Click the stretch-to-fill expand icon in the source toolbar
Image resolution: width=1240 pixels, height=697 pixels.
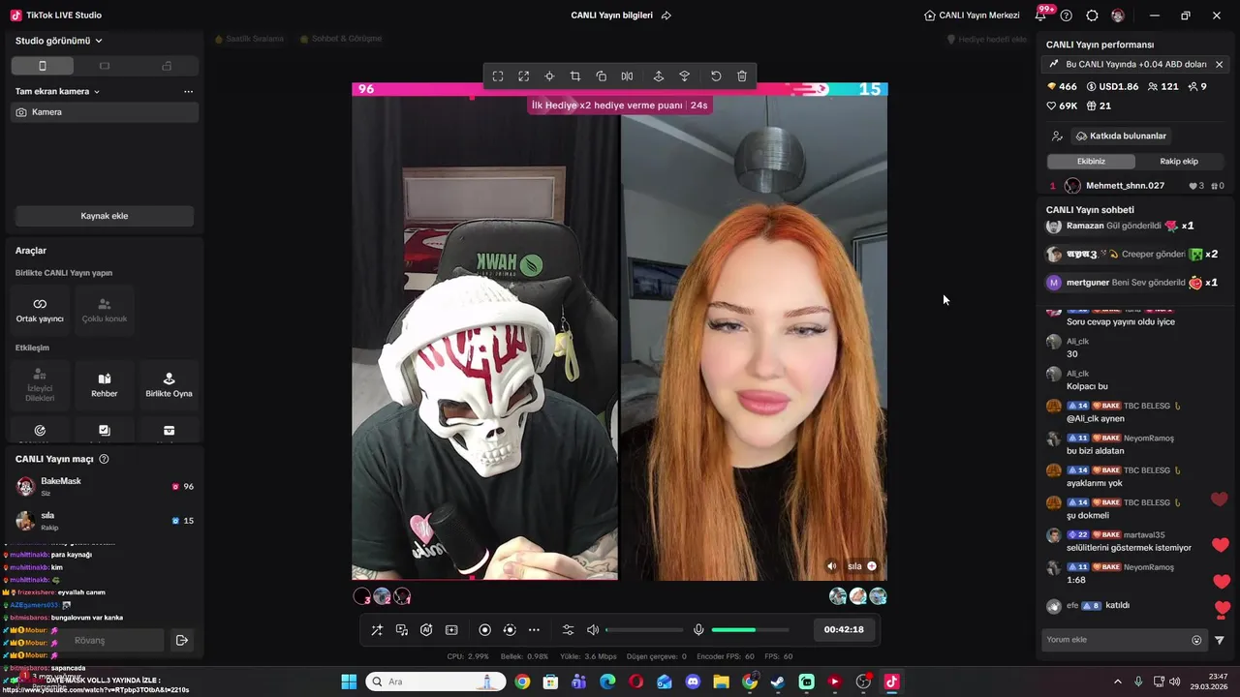coord(524,76)
